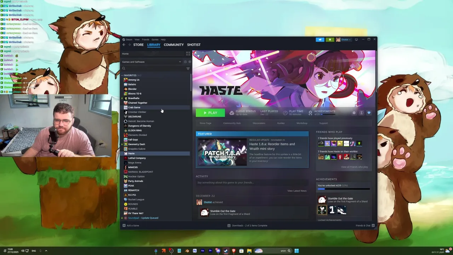Open the STORE tab
This screenshot has height=255, width=453.
[x=138, y=45]
